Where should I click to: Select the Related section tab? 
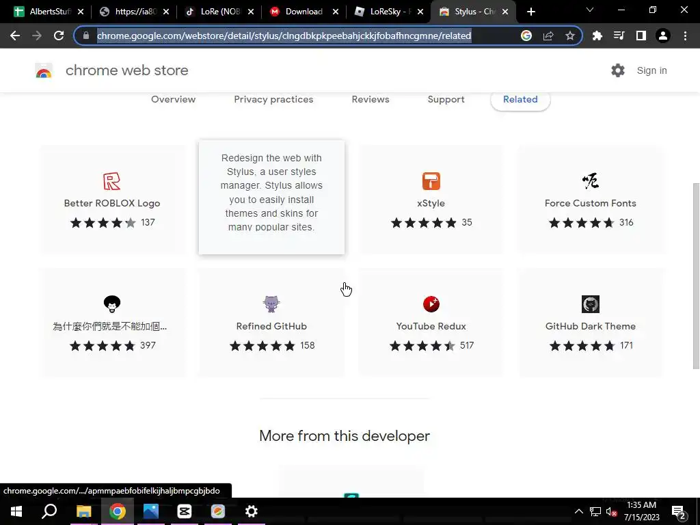tap(520, 100)
